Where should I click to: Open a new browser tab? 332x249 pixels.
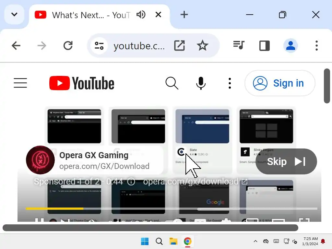click(184, 15)
